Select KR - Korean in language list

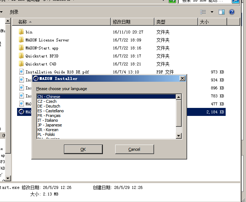pyautogui.click(x=106, y=130)
